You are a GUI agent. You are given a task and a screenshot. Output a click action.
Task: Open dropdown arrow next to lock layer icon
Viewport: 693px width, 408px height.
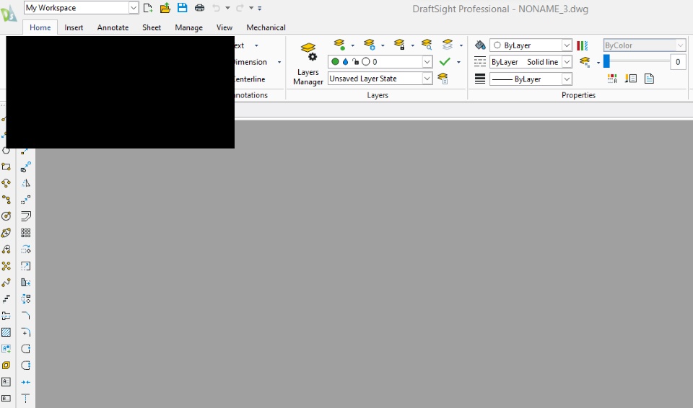[x=412, y=45]
